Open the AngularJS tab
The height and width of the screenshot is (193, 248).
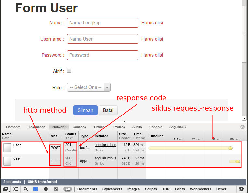pos(178,127)
